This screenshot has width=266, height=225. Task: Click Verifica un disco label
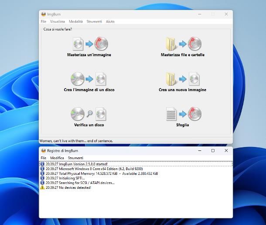coord(89,125)
